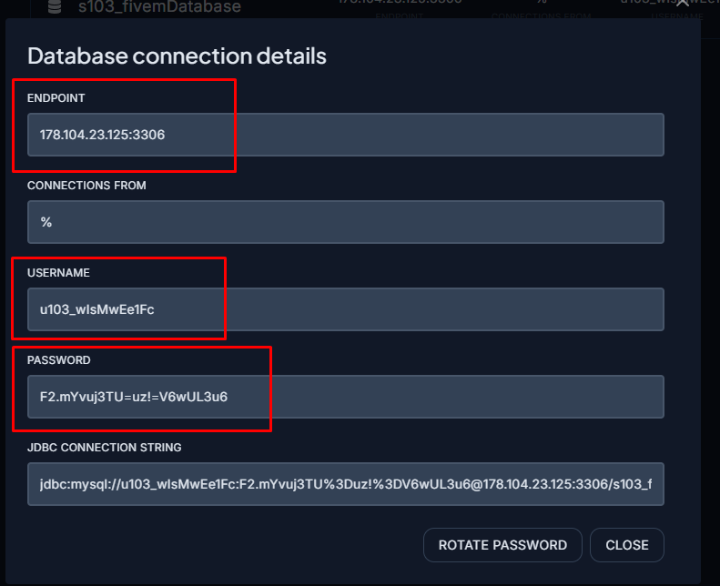Screen dimensions: 720x586
Task: Click the database stack icon behind the dialog
Action: [x=54, y=6]
